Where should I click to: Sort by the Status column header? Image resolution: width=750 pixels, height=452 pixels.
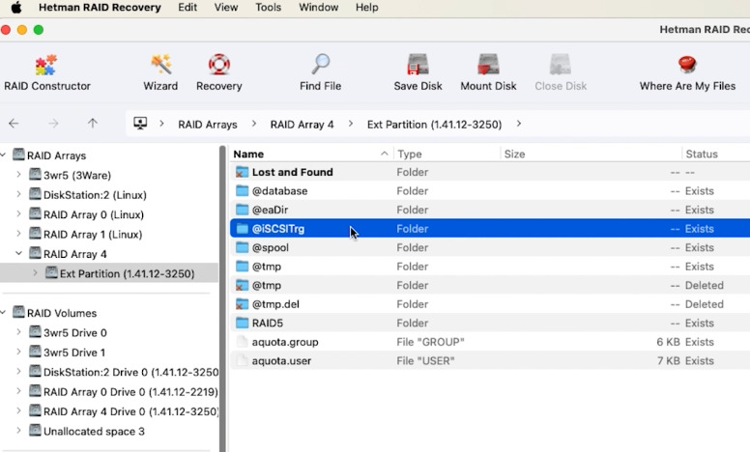[x=716, y=154]
